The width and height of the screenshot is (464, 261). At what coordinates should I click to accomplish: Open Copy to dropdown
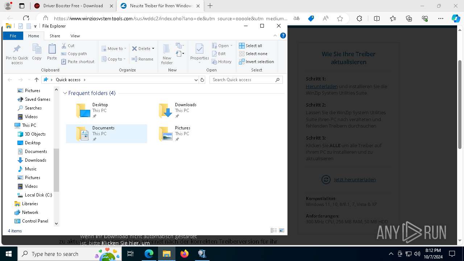point(113,59)
